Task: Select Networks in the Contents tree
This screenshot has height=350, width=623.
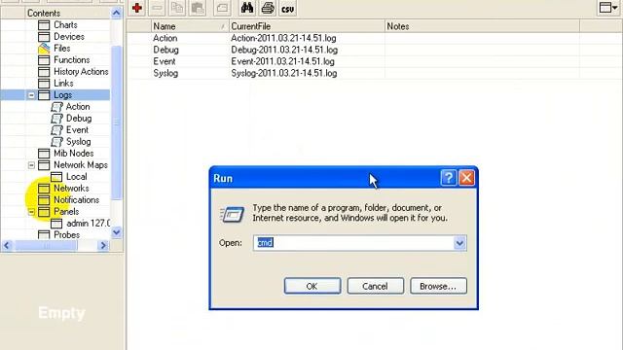Action: click(x=71, y=188)
